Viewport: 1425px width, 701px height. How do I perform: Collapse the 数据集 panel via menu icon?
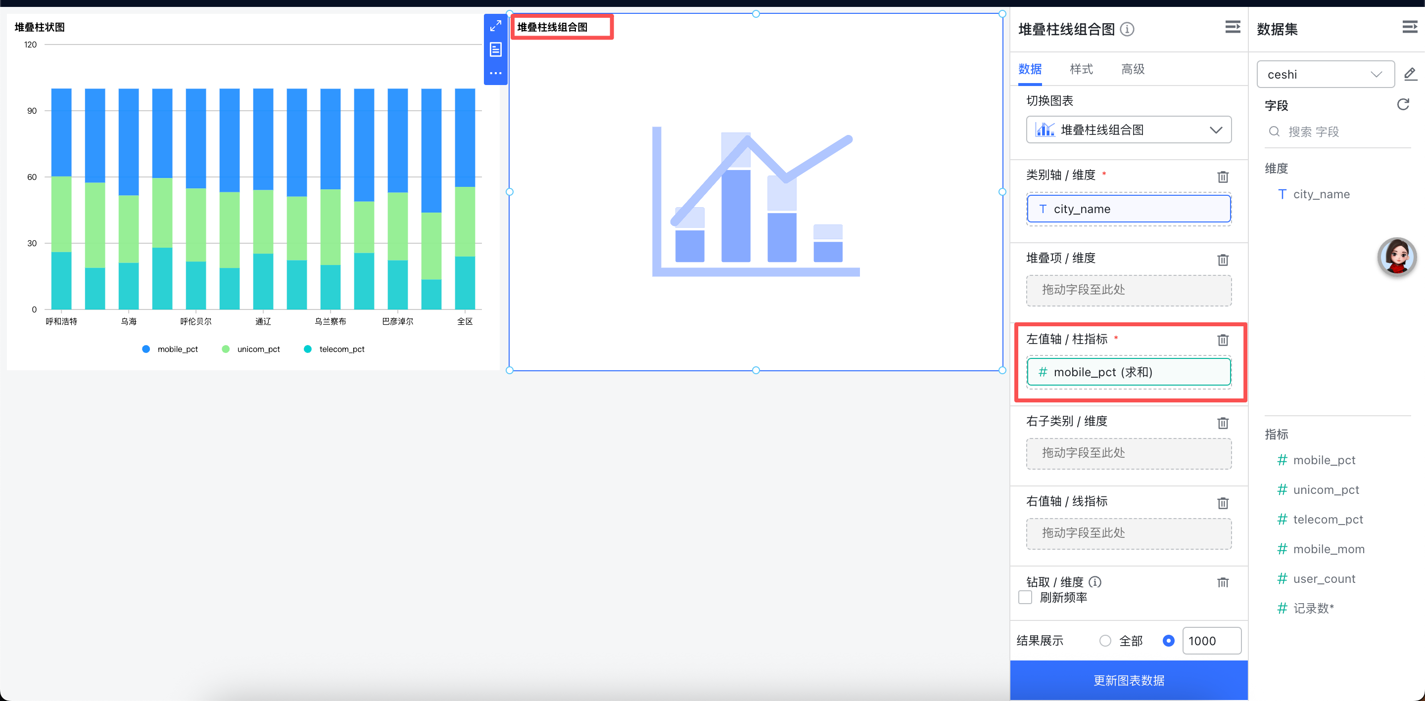pos(1410,27)
